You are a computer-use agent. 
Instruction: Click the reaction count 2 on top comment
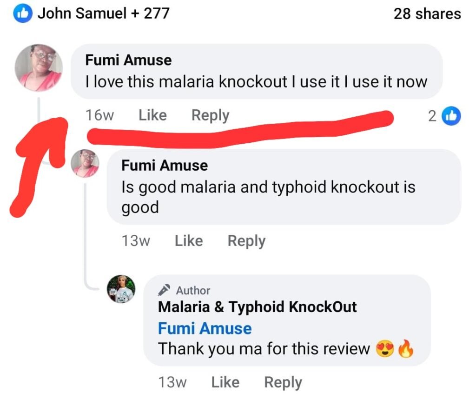point(432,116)
